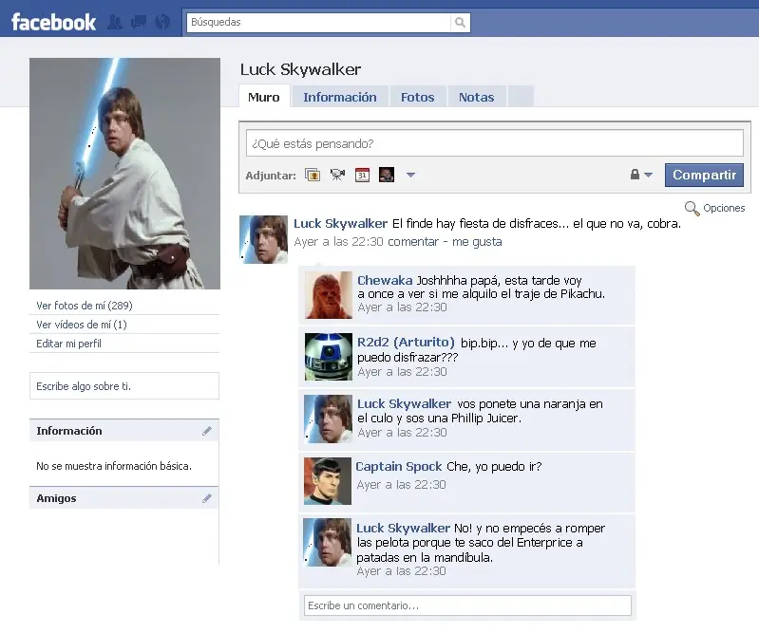Click the Escribe algo sobre ti box

[x=124, y=386]
